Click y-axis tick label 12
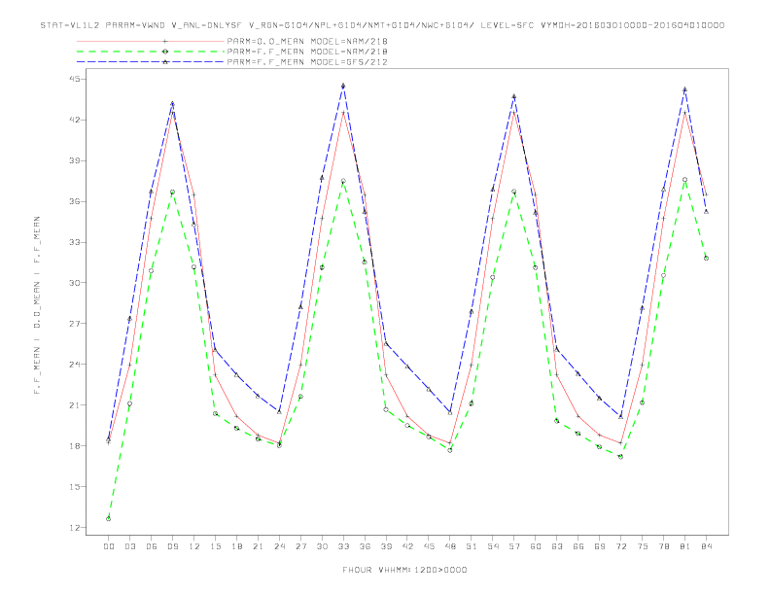Viewport: 770px width, 595px height. (x=77, y=528)
